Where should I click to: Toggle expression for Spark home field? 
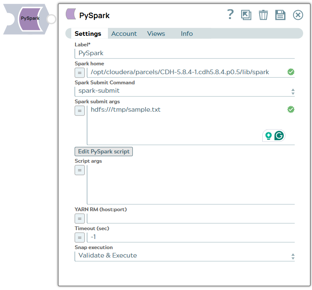(x=80, y=72)
